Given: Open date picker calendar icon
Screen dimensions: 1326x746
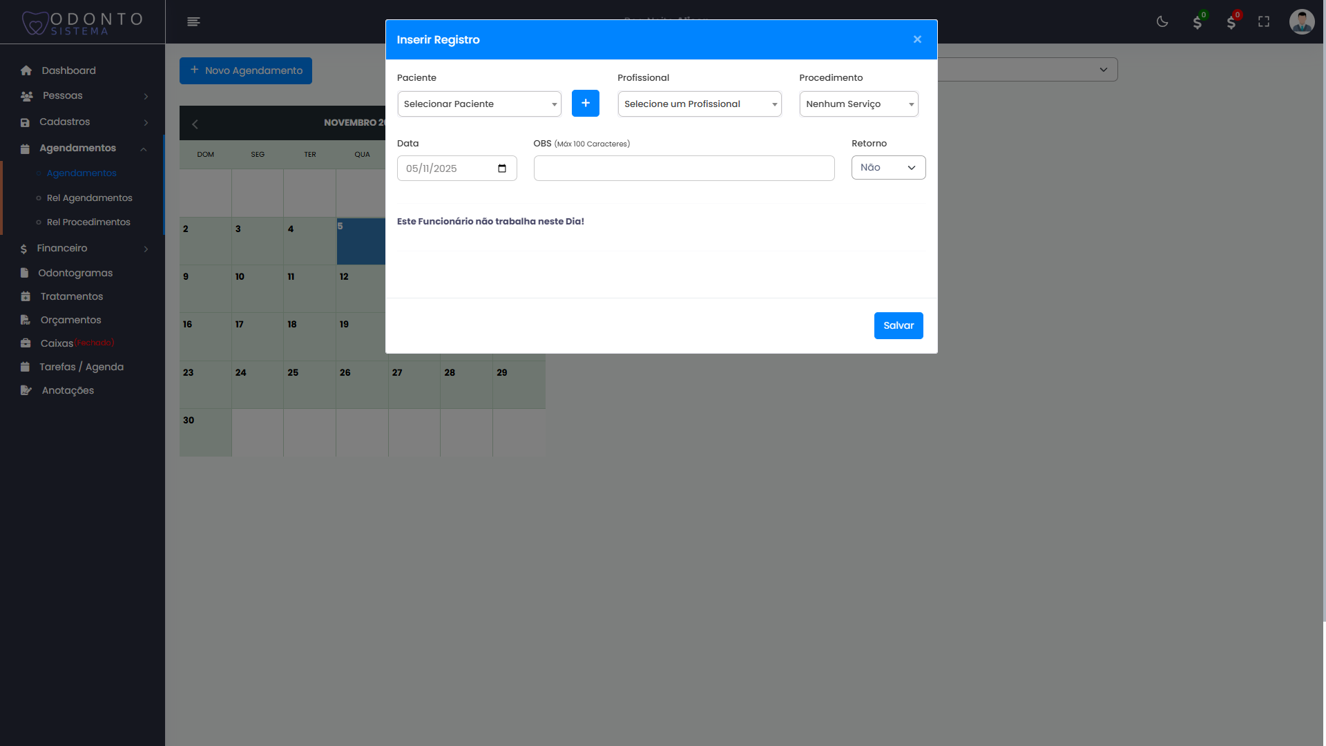Looking at the screenshot, I should click(502, 169).
